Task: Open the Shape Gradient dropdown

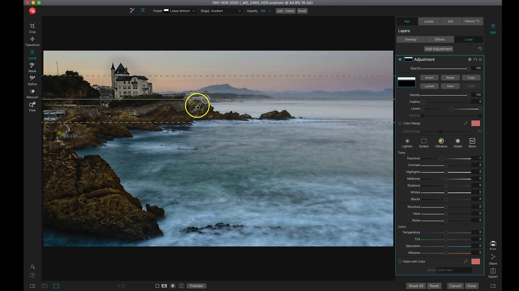Action: click(x=226, y=11)
